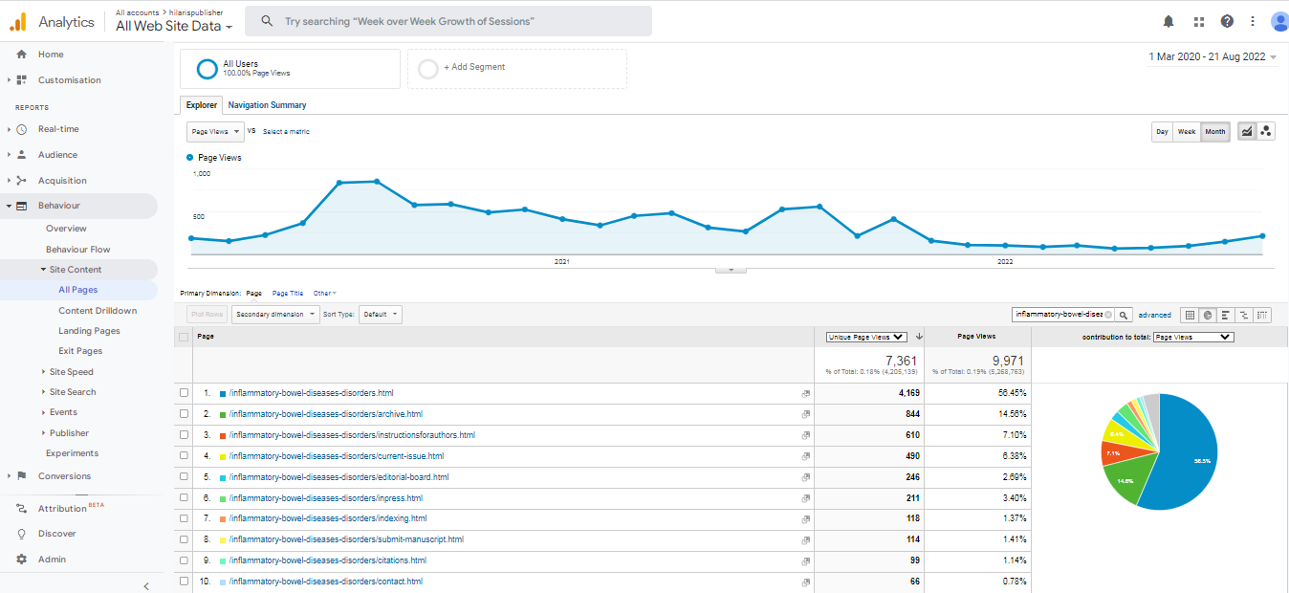This screenshot has width=1289, height=593.
Task: Tick the checkbox for archive.html row
Action: 185,414
